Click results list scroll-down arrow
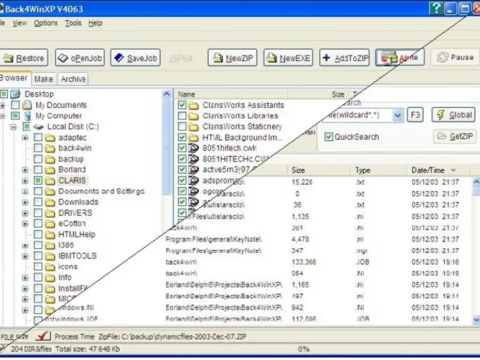This screenshot has width=480, height=360. (x=476, y=320)
